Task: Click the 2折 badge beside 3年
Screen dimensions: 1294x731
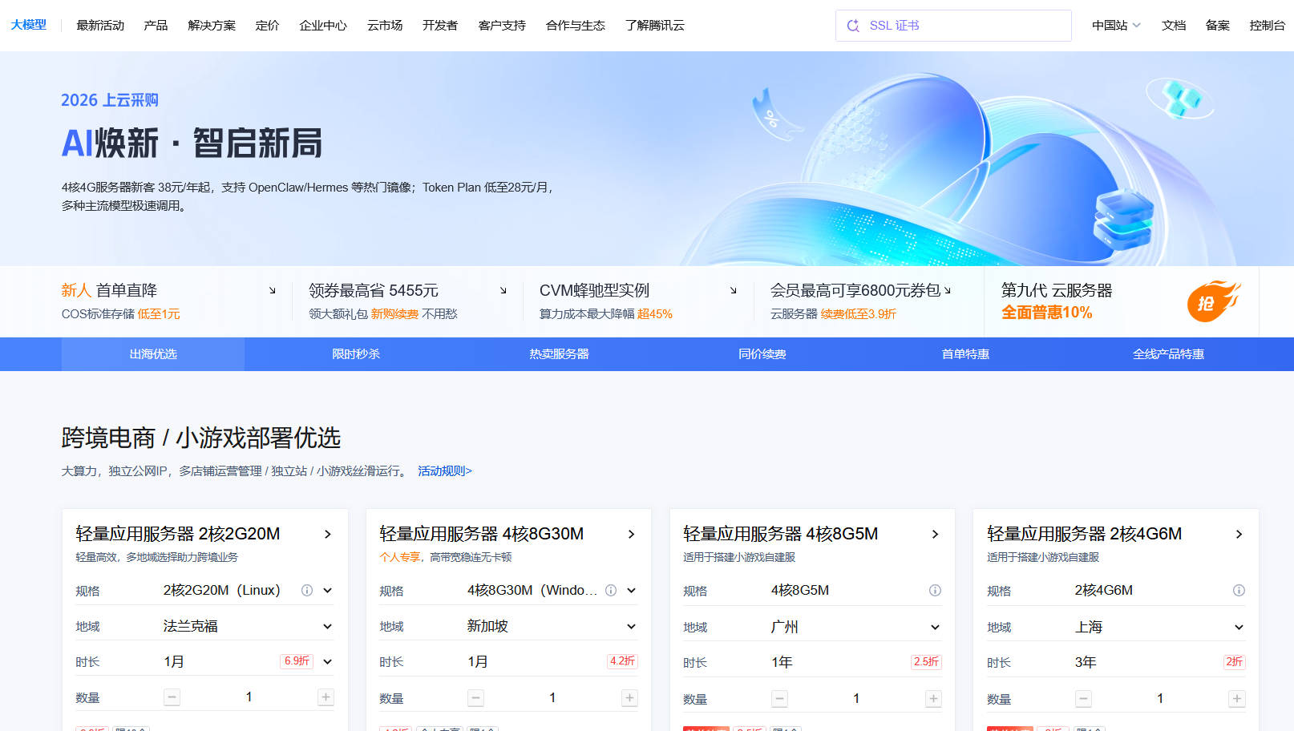Action: (1234, 662)
